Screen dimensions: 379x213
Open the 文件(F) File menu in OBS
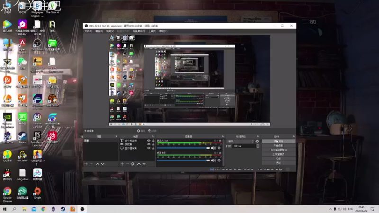coord(88,31)
